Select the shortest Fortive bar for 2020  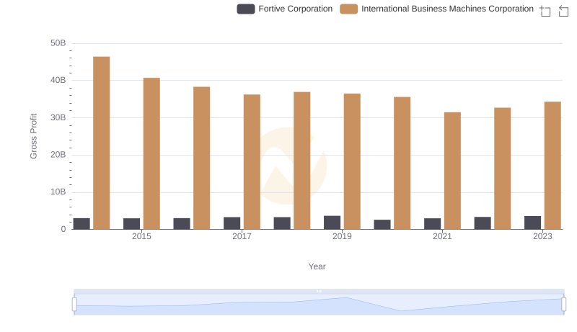(x=382, y=225)
